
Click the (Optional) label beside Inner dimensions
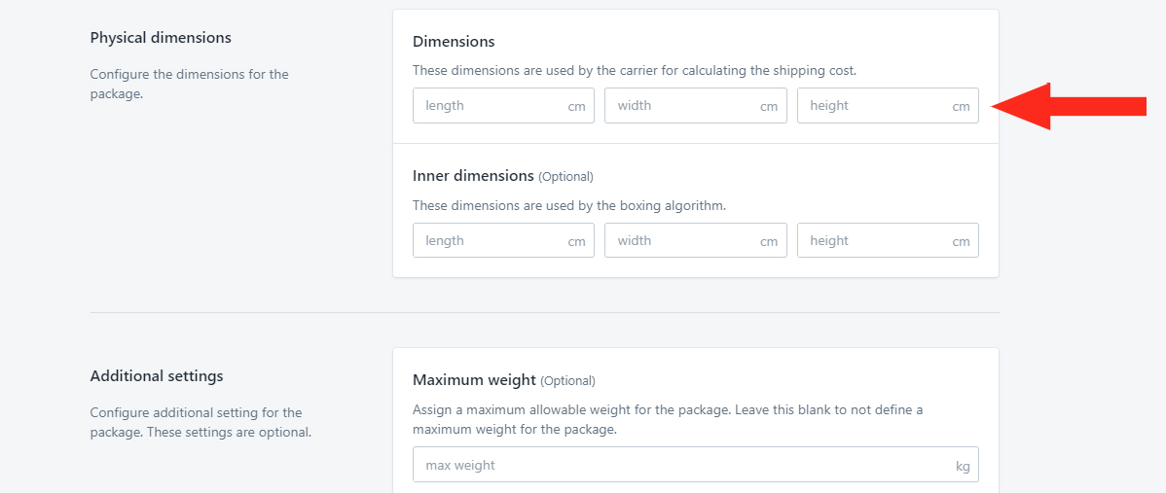point(565,177)
